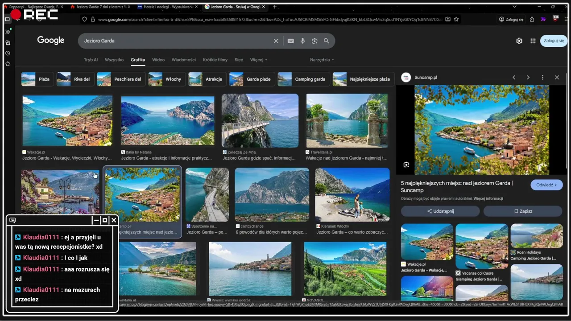
Task: Click the chat bubble icon in chat overlay
Action: click(x=12, y=220)
